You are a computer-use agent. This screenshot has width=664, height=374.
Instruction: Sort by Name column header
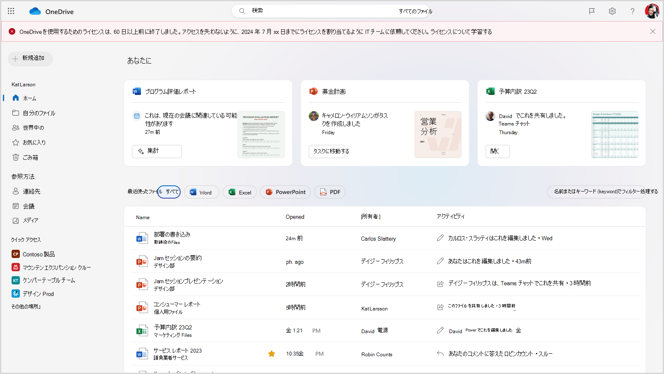click(x=143, y=217)
